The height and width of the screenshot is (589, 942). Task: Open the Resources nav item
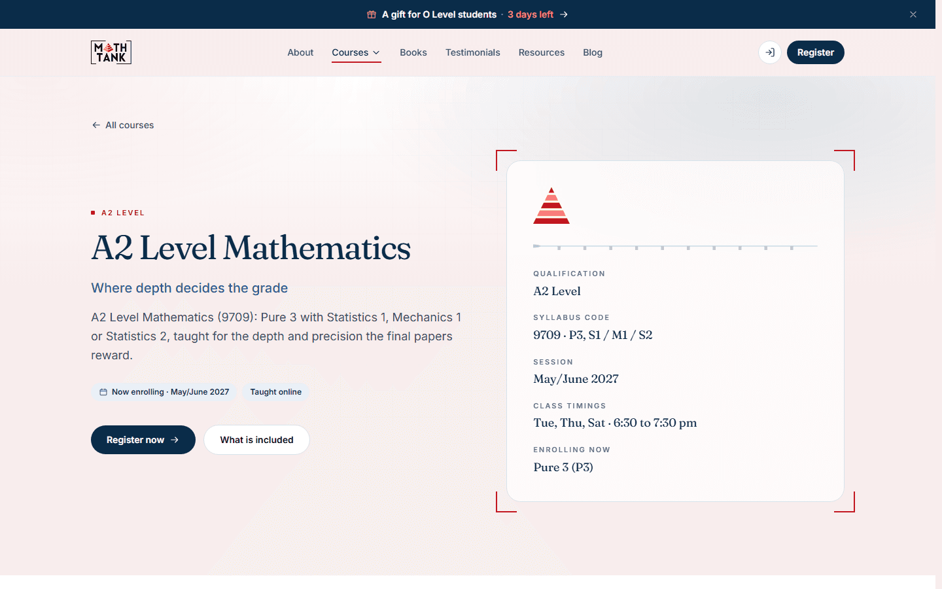542,52
